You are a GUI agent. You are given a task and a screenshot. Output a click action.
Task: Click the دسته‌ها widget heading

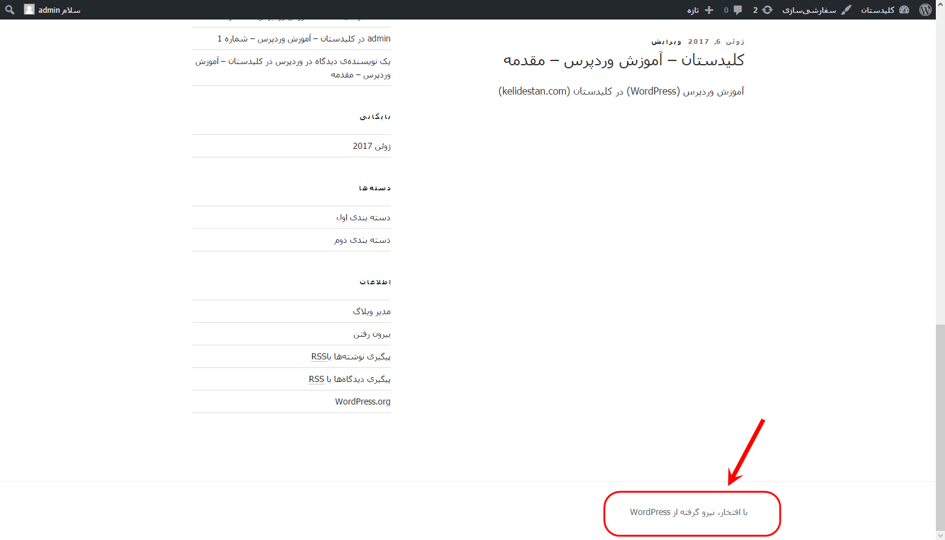pyautogui.click(x=375, y=188)
